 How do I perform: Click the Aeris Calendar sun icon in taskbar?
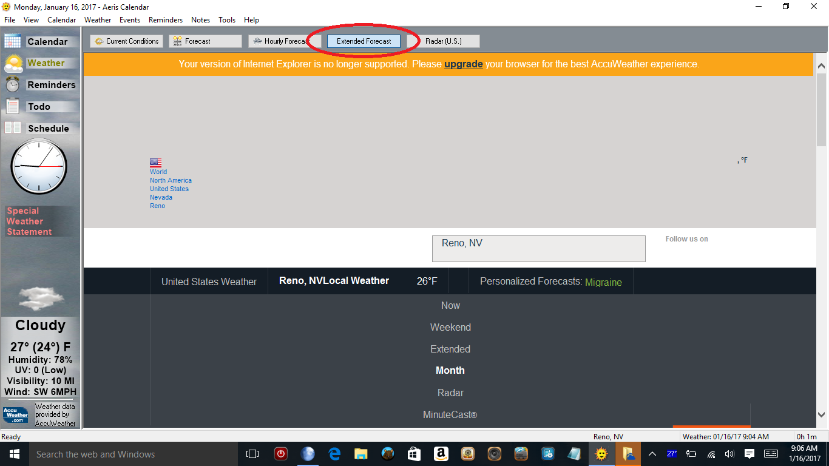click(601, 454)
